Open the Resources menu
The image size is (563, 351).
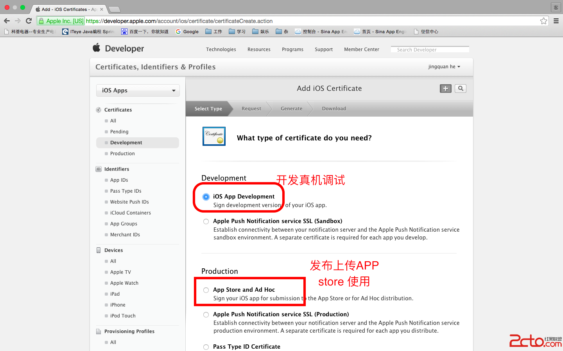[259, 50]
